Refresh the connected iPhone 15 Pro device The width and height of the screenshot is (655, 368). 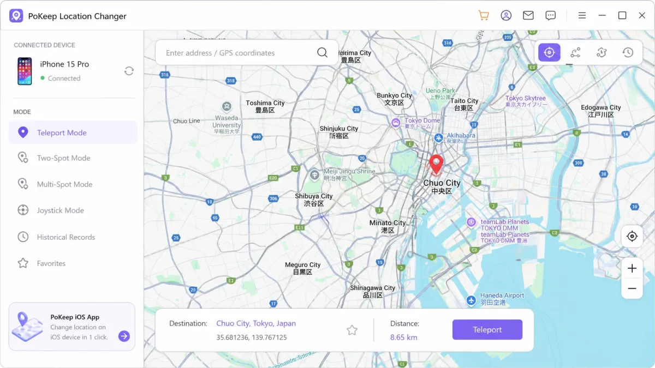[x=129, y=71]
